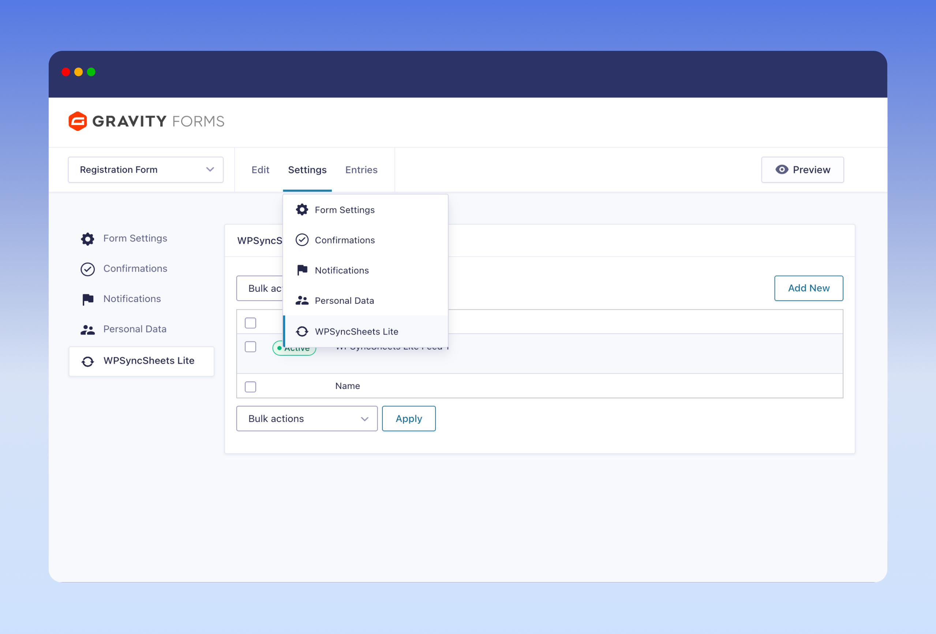Click the sidebar Form Settings gear icon
Image resolution: width=936 pixels, height=634 pixels.
pos(87,239)
